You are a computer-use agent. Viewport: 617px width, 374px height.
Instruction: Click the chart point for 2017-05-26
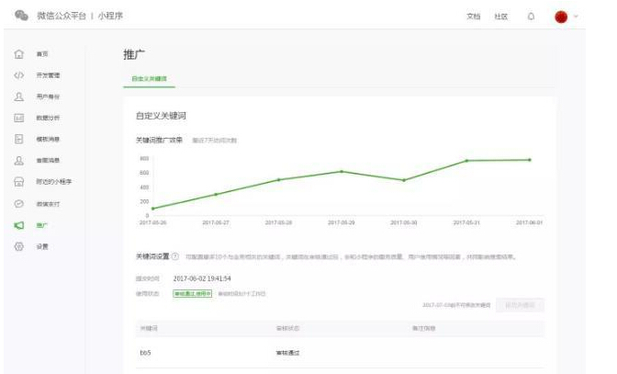(153, 209)
